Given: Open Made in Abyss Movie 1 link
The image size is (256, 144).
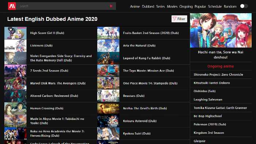Looking at the screenshot, I should point(57,121).
